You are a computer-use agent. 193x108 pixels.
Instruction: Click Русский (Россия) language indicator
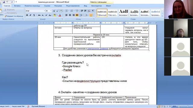coord(38,106)
